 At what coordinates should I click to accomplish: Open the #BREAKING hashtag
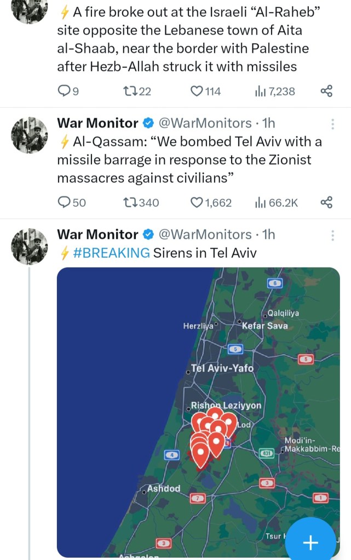[111, 252]
